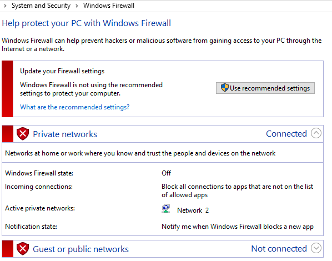Screen dimensions: 332x261
Task: Open System and Security in the breadcrumb
Action: [x=41, y=6]
